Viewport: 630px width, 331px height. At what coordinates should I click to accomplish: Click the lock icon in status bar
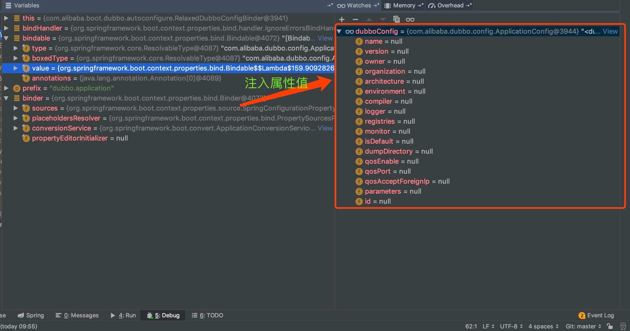pyautogui.click(x=610, y=326)
